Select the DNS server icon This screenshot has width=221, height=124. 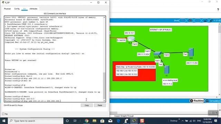coord(191,52)
